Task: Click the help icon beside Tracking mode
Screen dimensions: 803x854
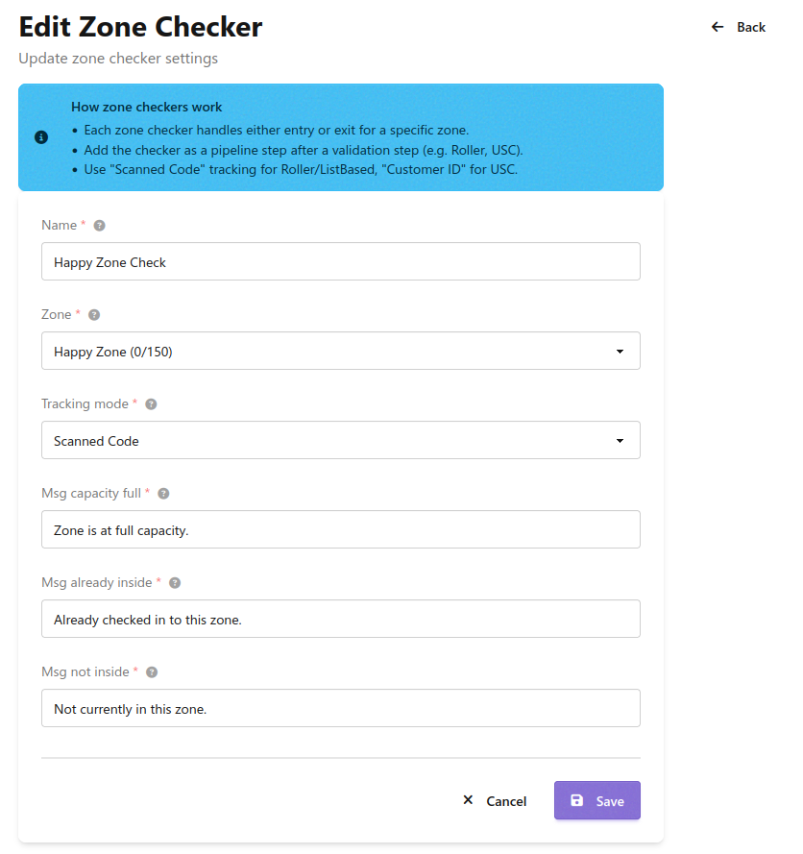Action: pos(151,403)
